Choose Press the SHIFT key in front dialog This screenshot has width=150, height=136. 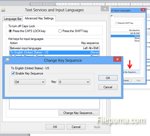tap(73, 31)
